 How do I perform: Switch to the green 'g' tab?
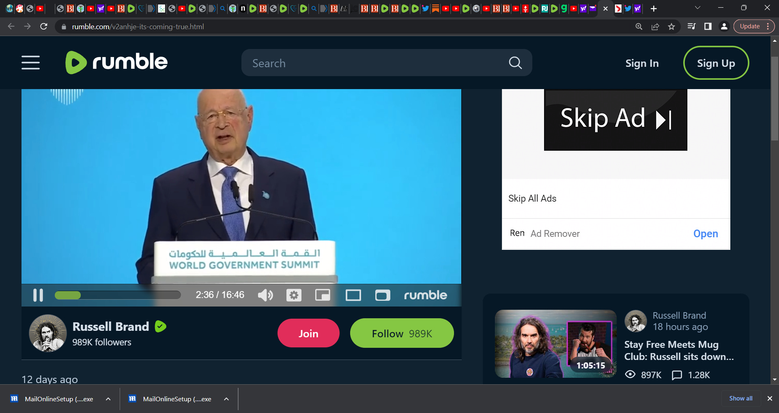click(x=564, y=9)
